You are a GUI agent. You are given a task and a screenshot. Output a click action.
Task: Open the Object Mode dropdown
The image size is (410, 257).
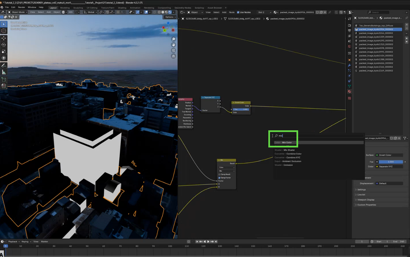click(17, 12)
